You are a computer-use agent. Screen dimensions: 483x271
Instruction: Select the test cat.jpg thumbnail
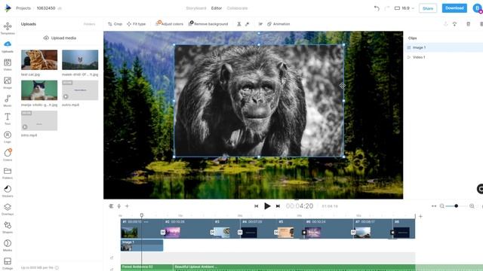click(x=39, y=60)
